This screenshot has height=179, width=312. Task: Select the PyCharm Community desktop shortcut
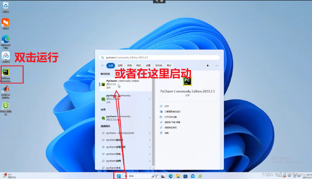pos(6,75)
